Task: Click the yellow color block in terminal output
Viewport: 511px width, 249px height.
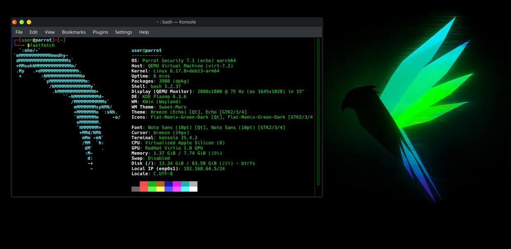Action: coord(160,189)
